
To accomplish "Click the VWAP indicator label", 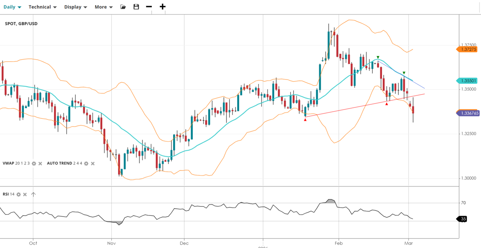I will pyautogui.click(x=9, y=164).
